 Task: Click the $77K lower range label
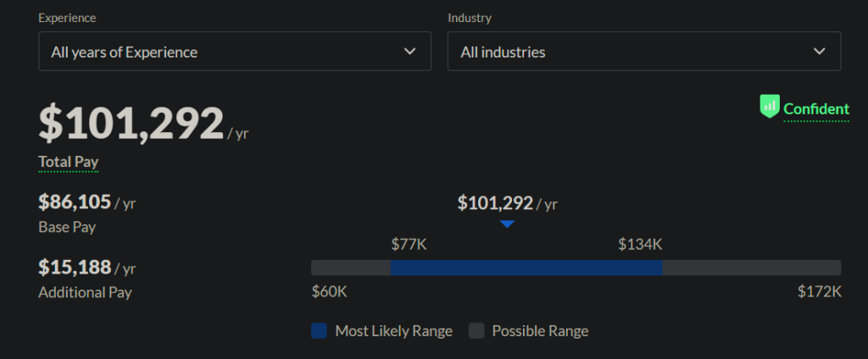click(409, 244)
